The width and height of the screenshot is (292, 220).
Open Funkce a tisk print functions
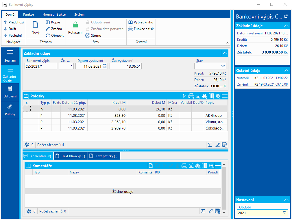pyautogui.click(x=141, y=29)
